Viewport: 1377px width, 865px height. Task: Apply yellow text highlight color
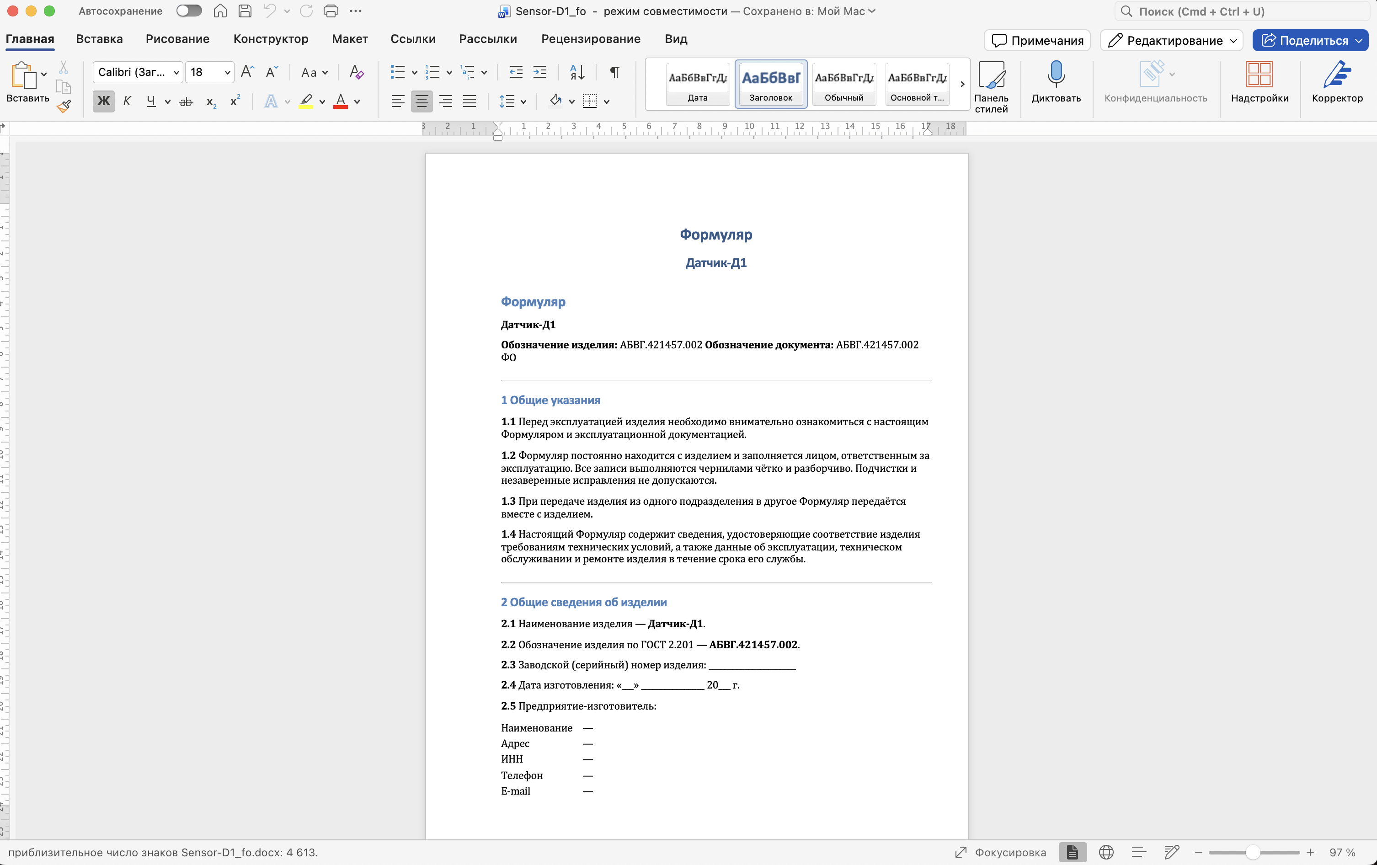pos(306,102)
